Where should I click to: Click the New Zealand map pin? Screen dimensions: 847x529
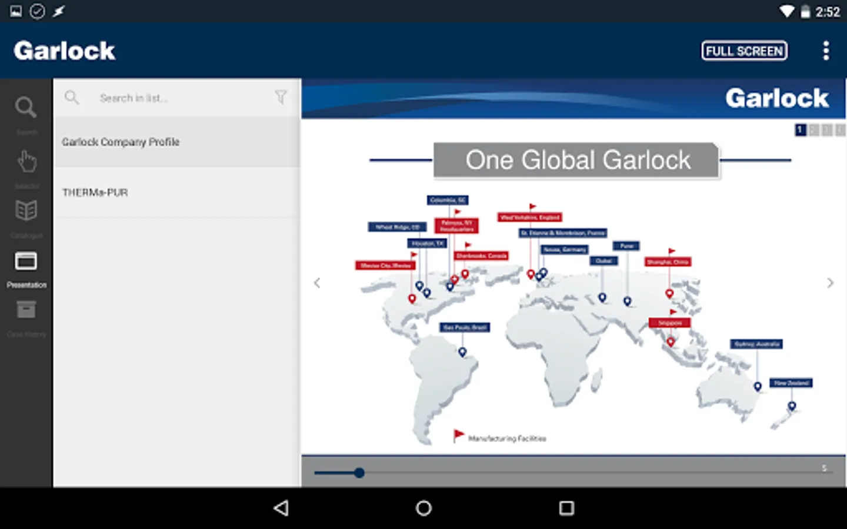792,406
